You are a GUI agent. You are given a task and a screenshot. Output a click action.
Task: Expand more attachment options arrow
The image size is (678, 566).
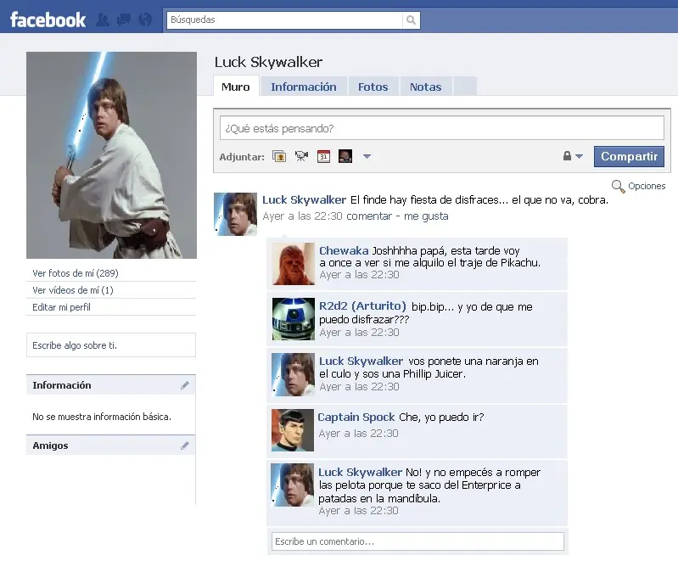367,156
